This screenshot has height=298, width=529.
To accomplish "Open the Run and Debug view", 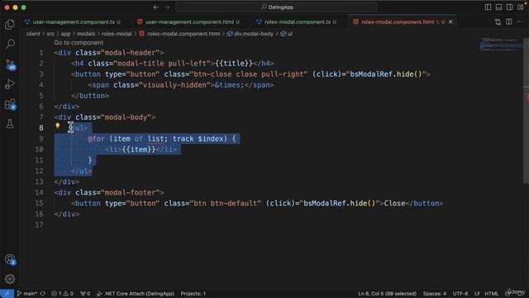I will click(x=10, y=84).
